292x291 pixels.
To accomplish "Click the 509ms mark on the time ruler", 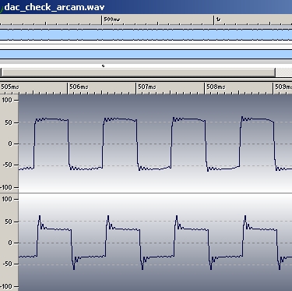I will tap(283, 87).
